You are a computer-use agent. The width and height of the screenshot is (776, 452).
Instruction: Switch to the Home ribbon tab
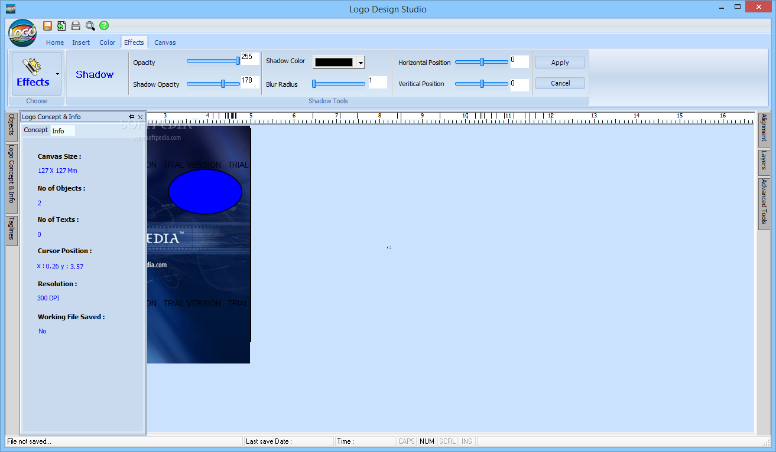pyautogui.click(x=55, y=42)
